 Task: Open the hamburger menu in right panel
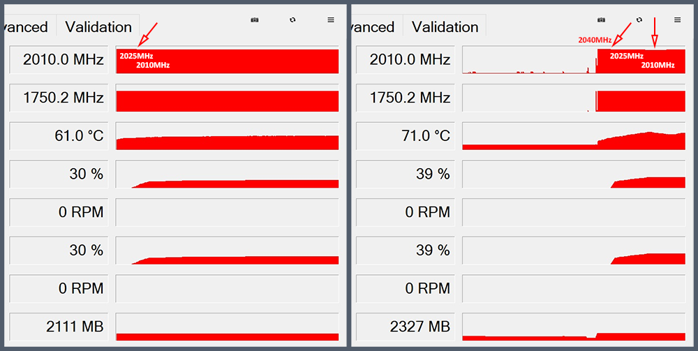(x=677, y=20)
